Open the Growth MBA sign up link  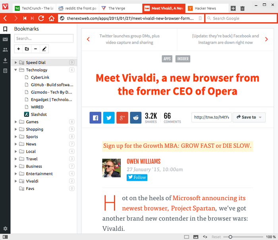pyautogui.click(x=177, y=146)
